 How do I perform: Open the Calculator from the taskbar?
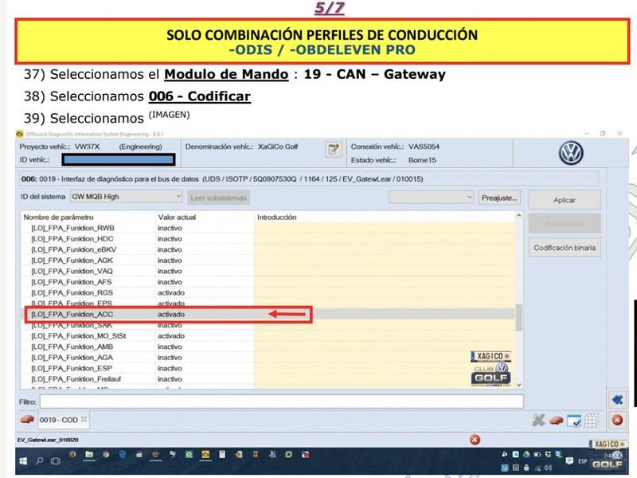pos(222,454)
